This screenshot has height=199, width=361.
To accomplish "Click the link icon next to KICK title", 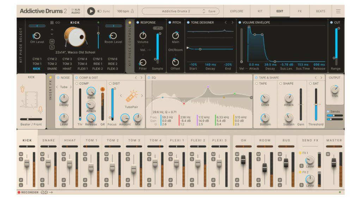I will (57, 23).
